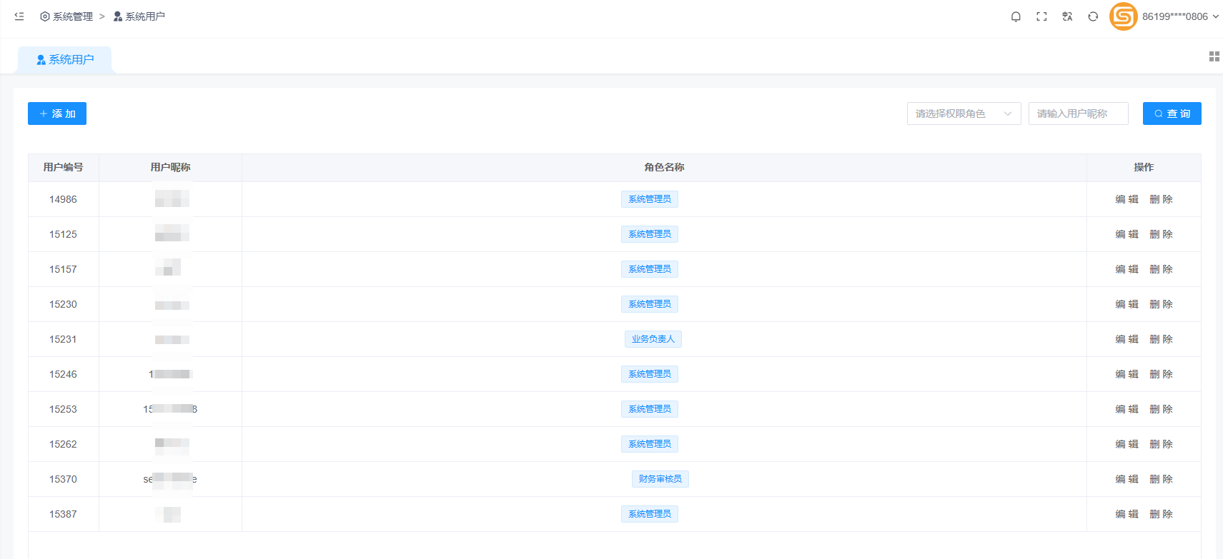Open the notification bell
The width and height of the screenshot is (1223, 559).
(x=1016, y=16)
